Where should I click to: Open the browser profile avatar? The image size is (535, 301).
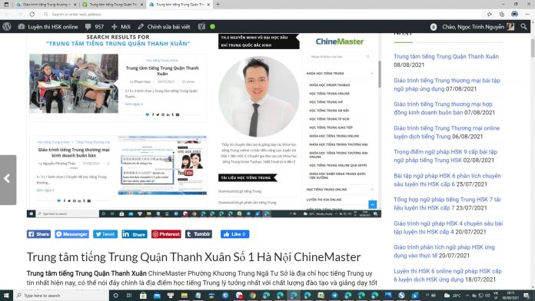point(514,14)
